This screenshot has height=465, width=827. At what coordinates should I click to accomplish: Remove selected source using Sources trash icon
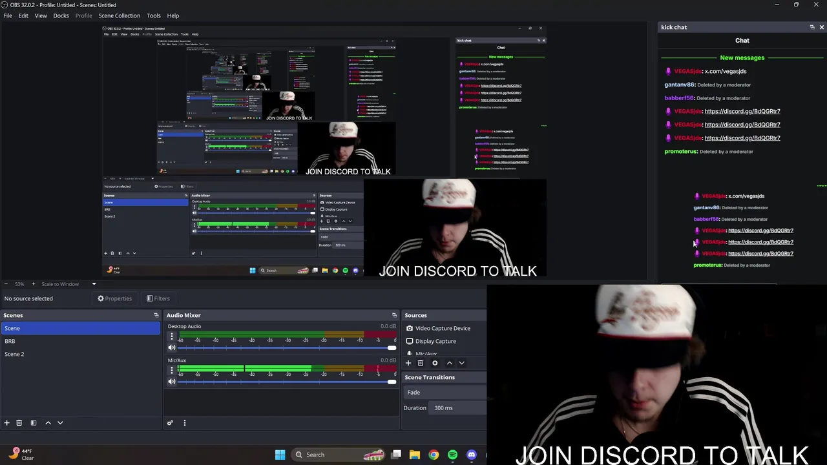tap(420, 363)
